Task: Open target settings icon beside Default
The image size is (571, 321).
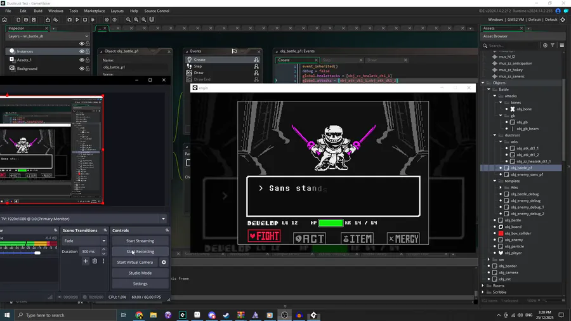Action: (563, 20)
